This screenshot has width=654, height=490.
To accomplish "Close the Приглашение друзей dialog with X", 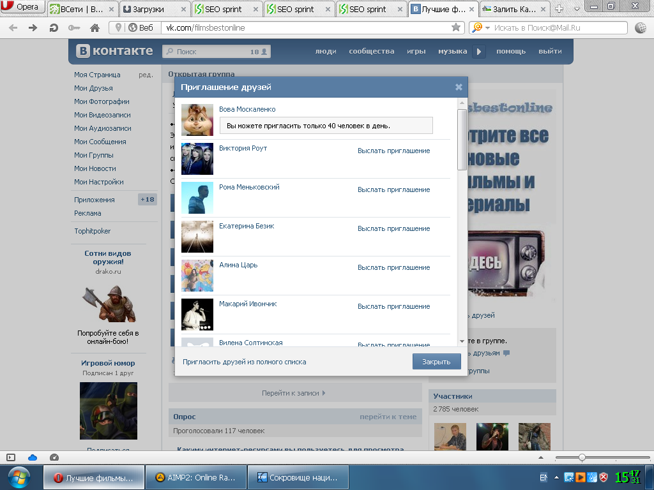I will tap(459, 87).
